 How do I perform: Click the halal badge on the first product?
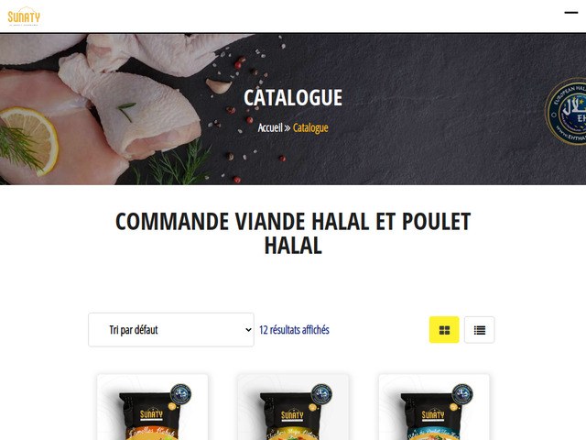[181, 394]
